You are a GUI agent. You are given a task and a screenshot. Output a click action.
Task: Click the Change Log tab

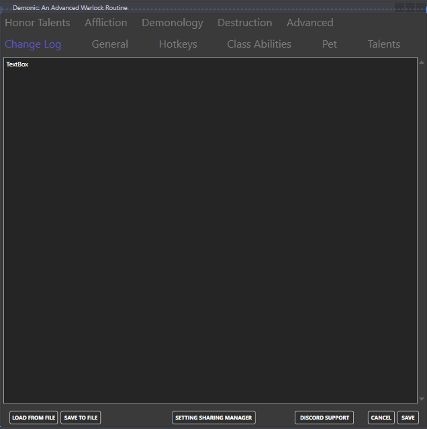[x=33, y=44]
